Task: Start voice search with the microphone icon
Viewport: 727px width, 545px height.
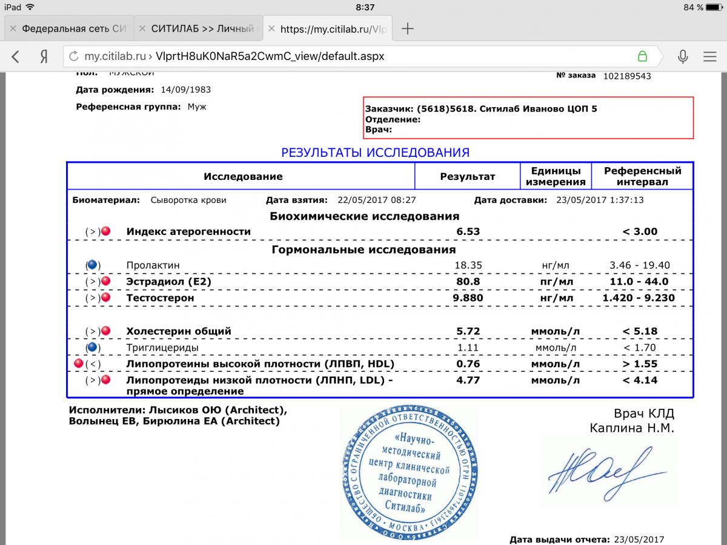Action: coord(683,57)
